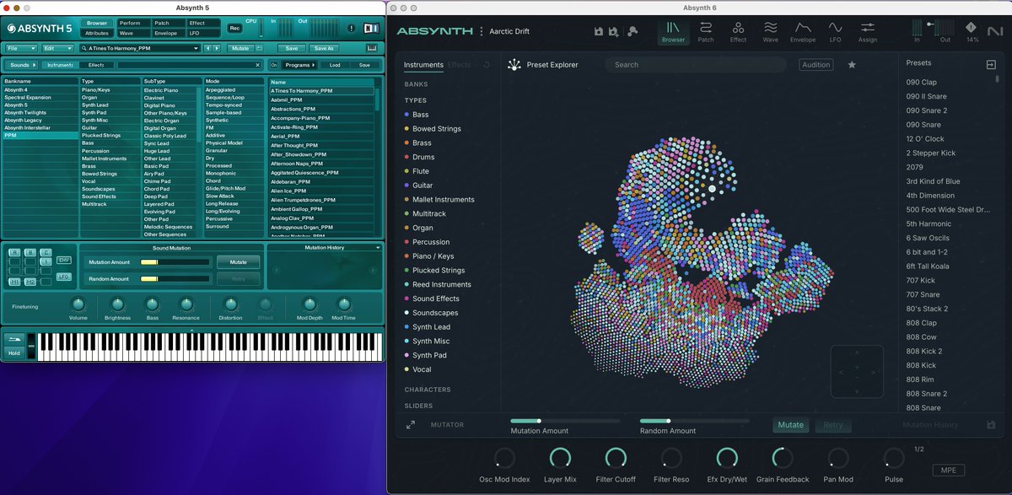Click the Mutate button in Absynth 6
1012x495 pixels.
click(791, 425)
